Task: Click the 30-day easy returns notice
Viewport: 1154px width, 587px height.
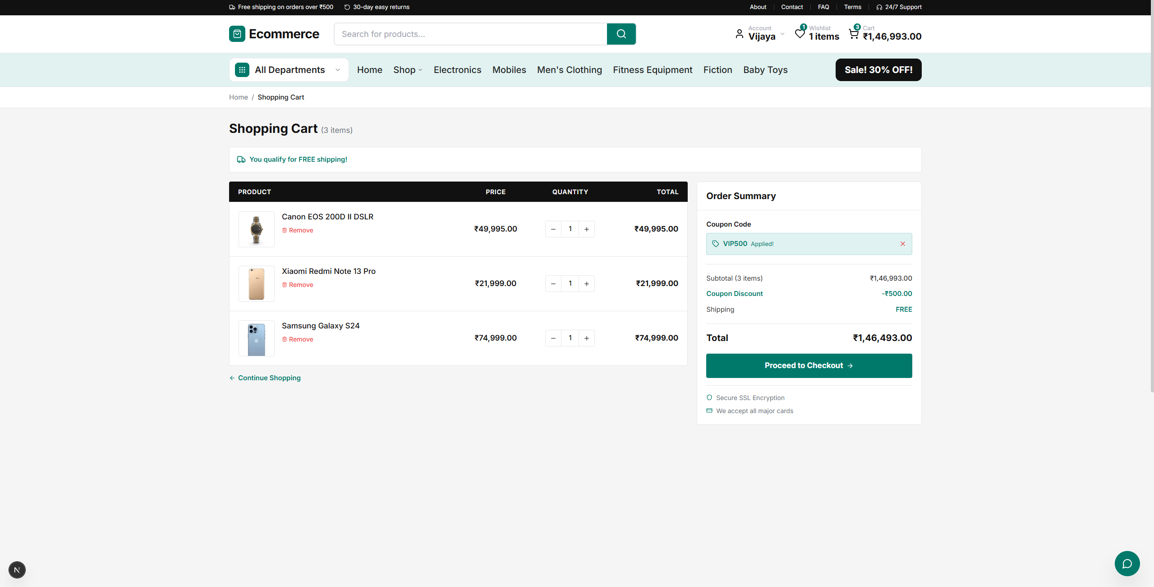Action: click(377, 7)
